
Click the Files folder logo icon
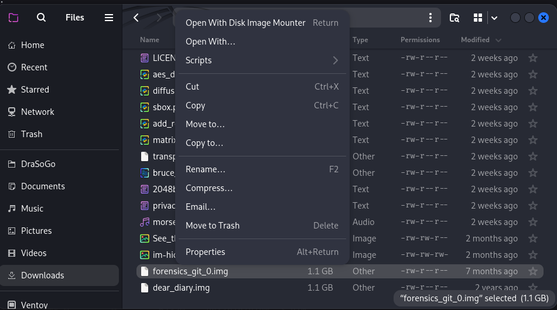coord(13,18)
